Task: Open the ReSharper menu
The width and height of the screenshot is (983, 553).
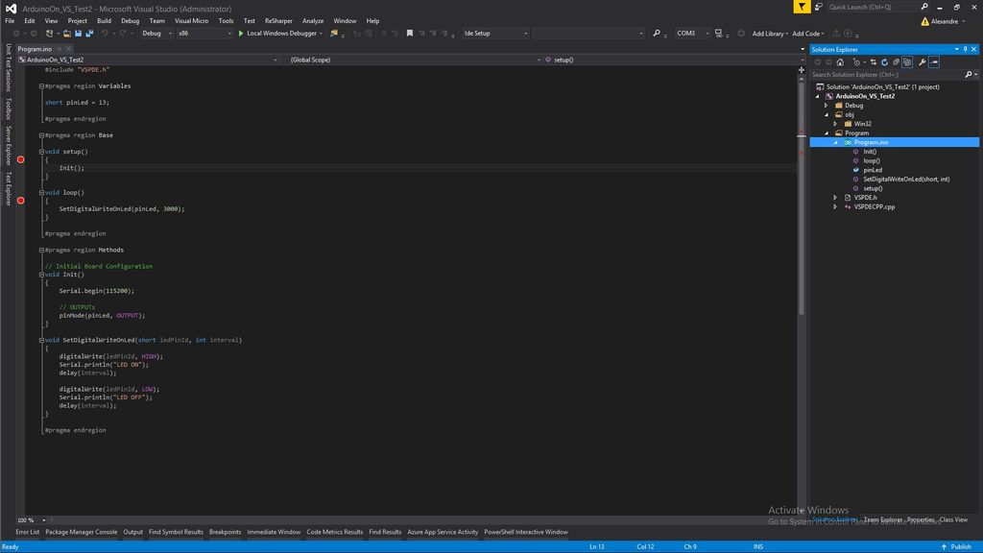Action: (278, 21)
